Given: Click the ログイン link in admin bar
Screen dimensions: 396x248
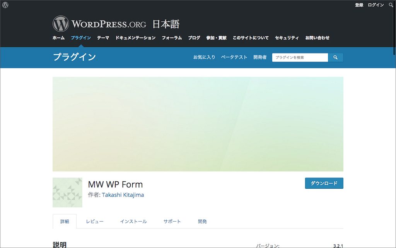Looking at the screenshot, I should coord(376,5).
